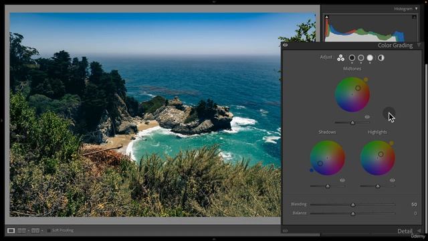Toggle shadow clipping indicator in histogram

[327, 17]
